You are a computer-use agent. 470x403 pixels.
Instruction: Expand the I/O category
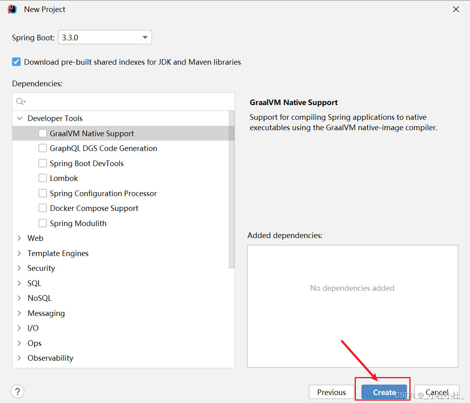tap(20, 328)
